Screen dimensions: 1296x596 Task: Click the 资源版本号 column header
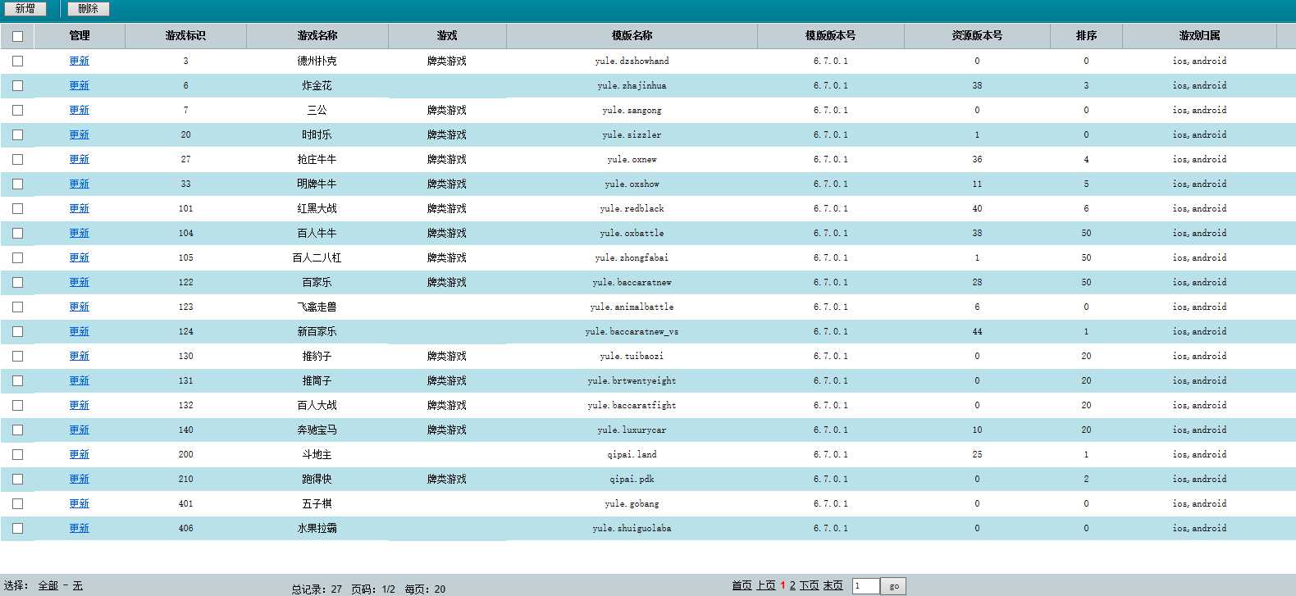click(x=977, y=36)
